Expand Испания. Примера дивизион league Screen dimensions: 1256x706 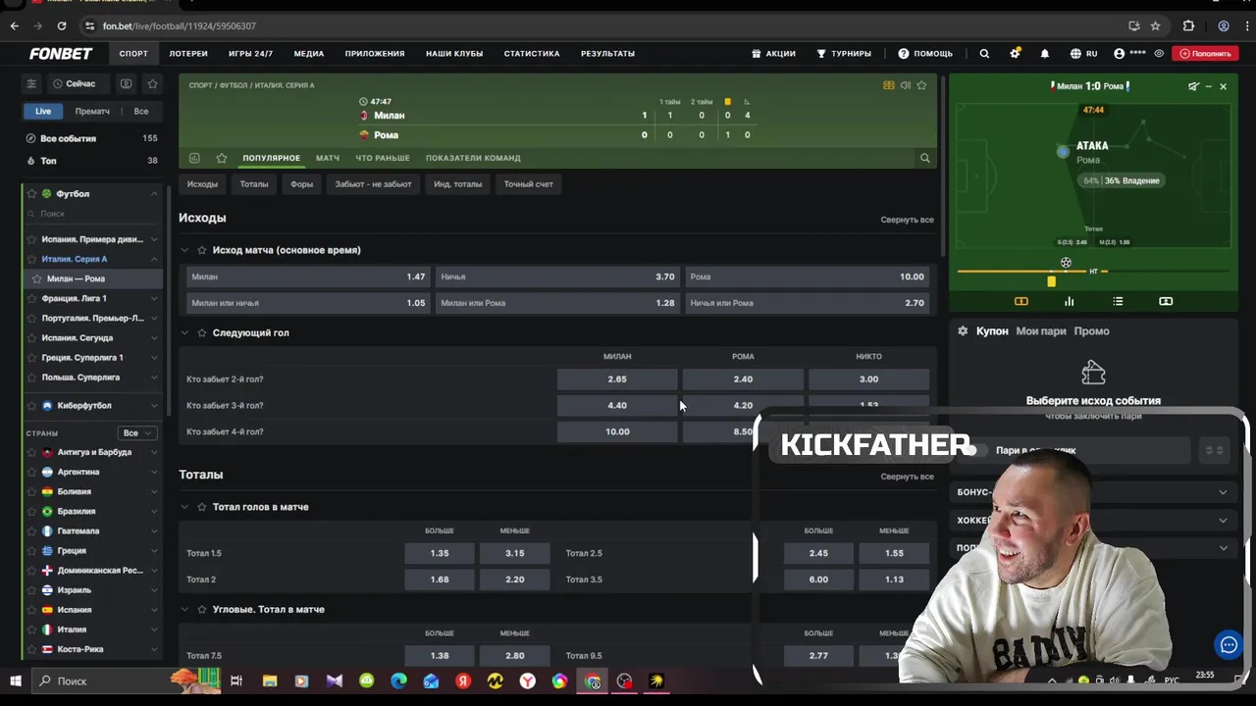[x=154, y=239]
